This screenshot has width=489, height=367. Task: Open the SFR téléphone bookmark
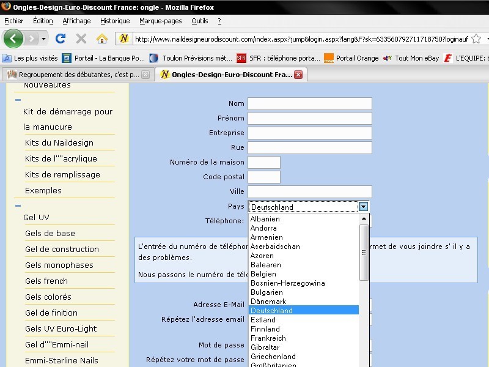click(x=279, y=58)
